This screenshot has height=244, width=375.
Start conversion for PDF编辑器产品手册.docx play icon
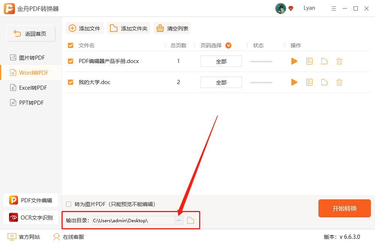[294, 61]
